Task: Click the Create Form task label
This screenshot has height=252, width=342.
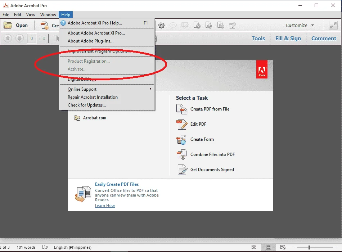Action: point(202,139)
